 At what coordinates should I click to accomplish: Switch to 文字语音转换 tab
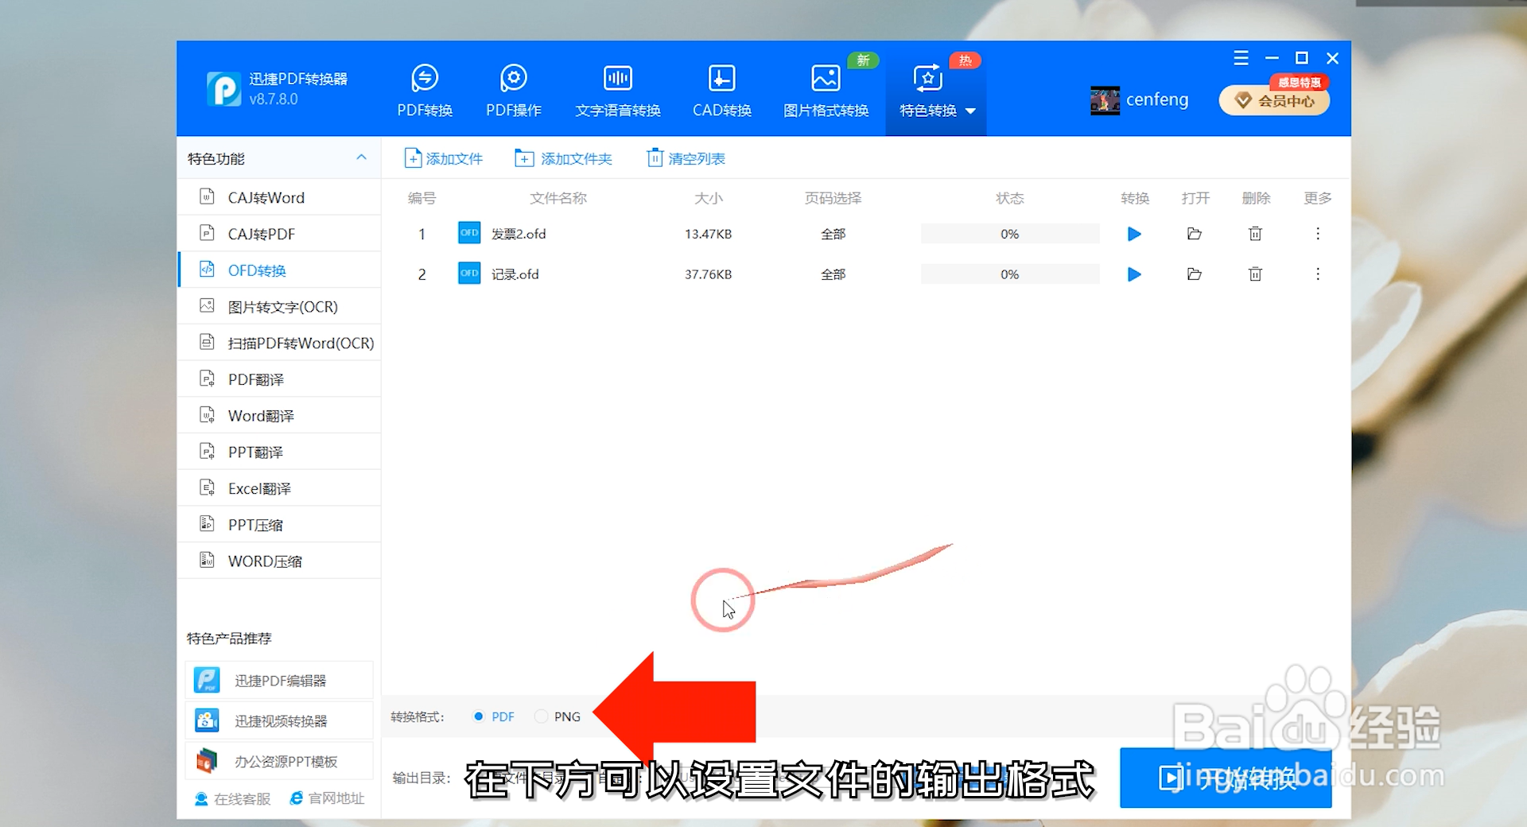coord(618,91)
